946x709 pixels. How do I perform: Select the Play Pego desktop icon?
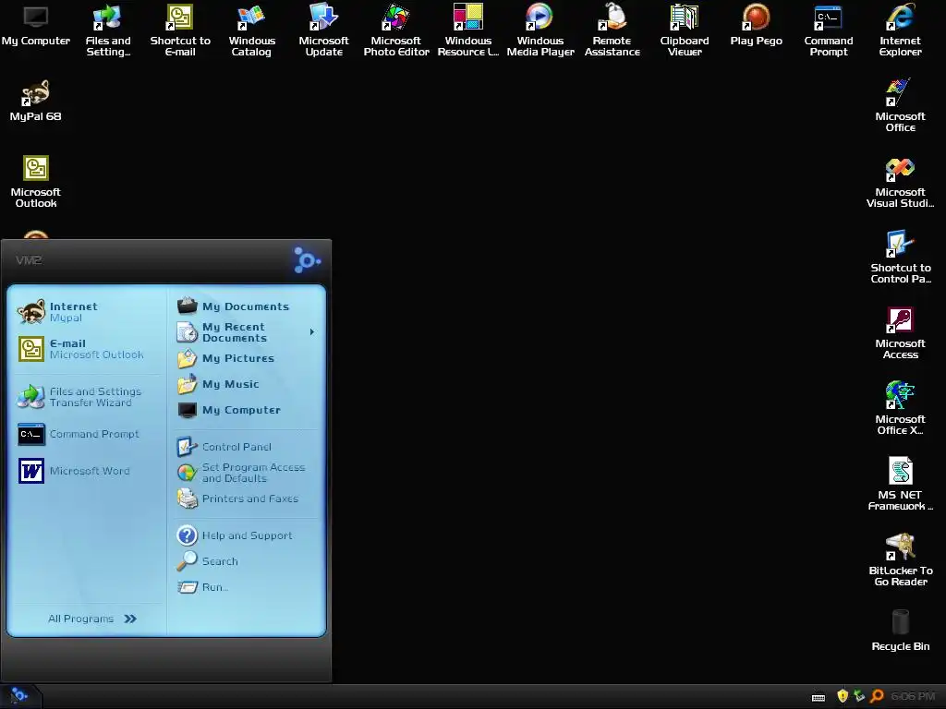[756, 25]
